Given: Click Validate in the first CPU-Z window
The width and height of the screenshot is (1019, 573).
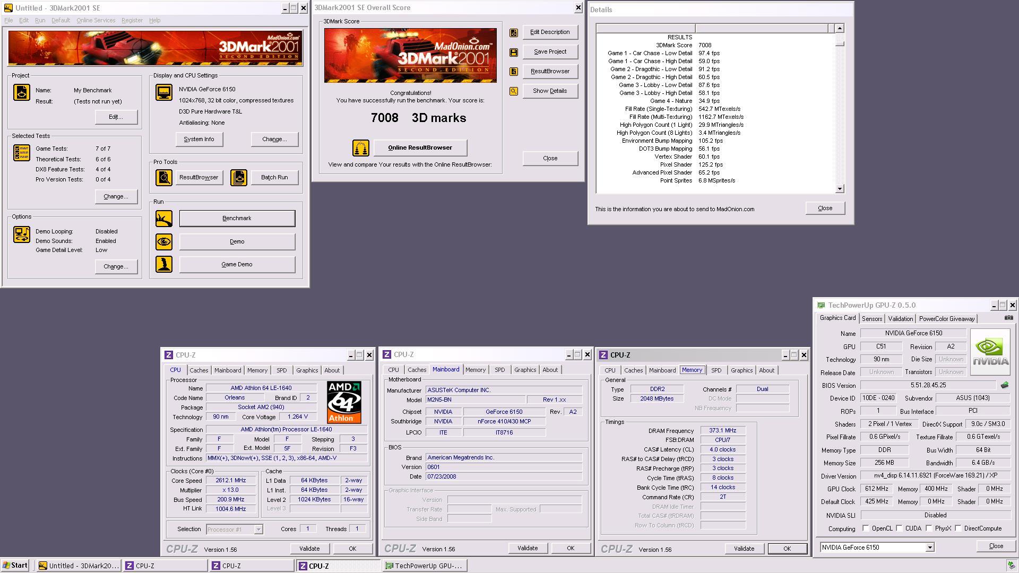Looking at the screenshot, I should (x=309, y=549).
